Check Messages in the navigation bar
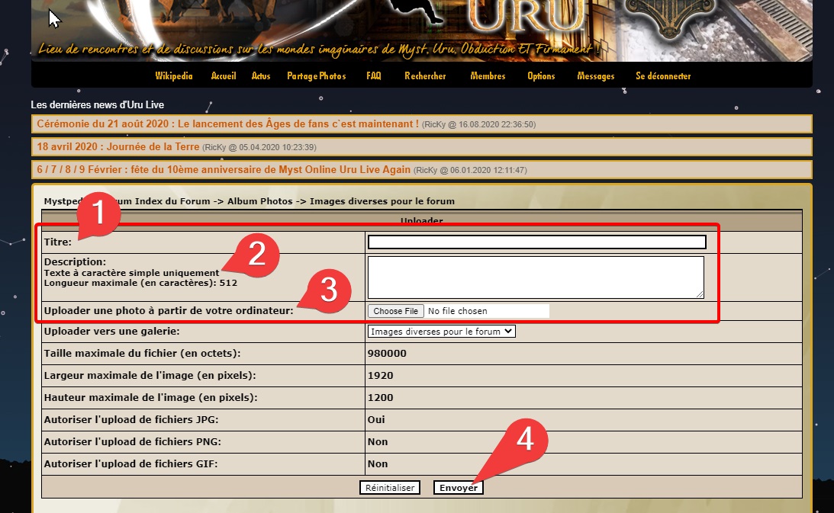This screenshot has width=834, height=513. (596, 76)
